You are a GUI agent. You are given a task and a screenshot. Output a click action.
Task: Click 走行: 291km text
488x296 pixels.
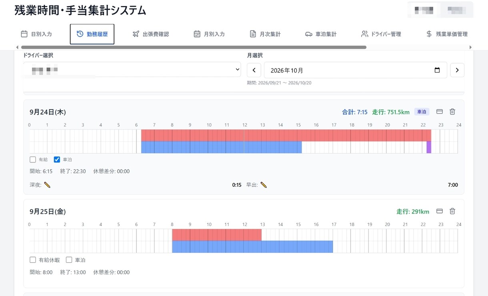[413, 212]
